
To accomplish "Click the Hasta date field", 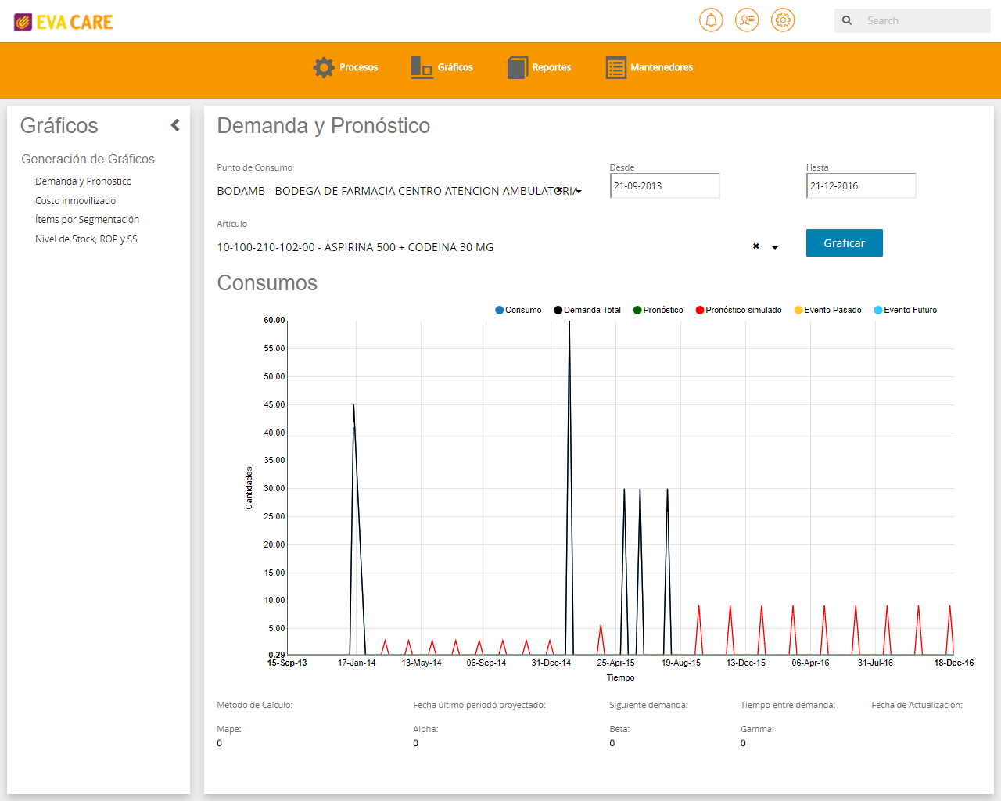I will click(860, 185).
